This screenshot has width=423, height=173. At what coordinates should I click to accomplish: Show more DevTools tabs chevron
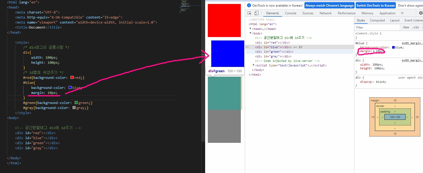(x=402, y=13)
